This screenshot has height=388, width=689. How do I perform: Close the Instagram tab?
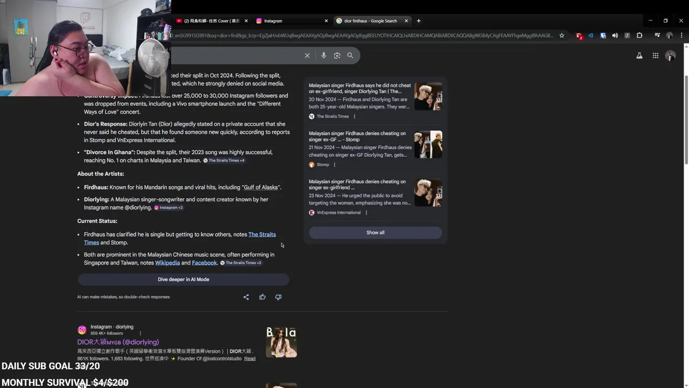(x=326, y=21)
